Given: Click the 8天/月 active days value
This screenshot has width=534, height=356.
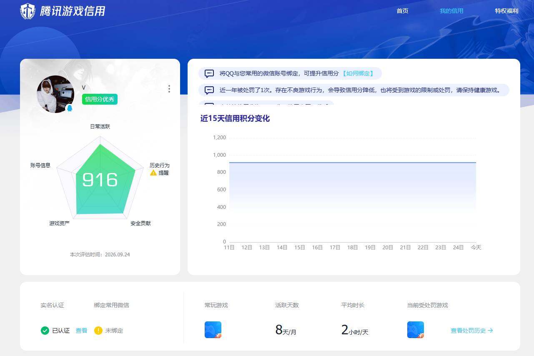Looking at the screenshot, I should pos(286,330).
